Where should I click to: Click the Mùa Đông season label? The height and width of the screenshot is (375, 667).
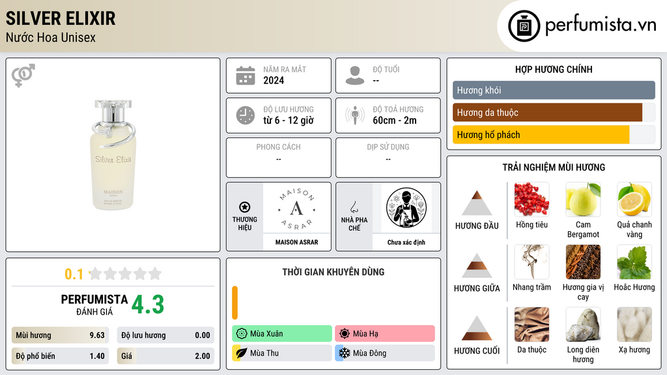(369, 353)
